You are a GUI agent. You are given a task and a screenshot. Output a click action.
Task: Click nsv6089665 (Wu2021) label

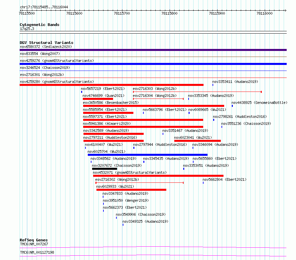click(207, 110)
